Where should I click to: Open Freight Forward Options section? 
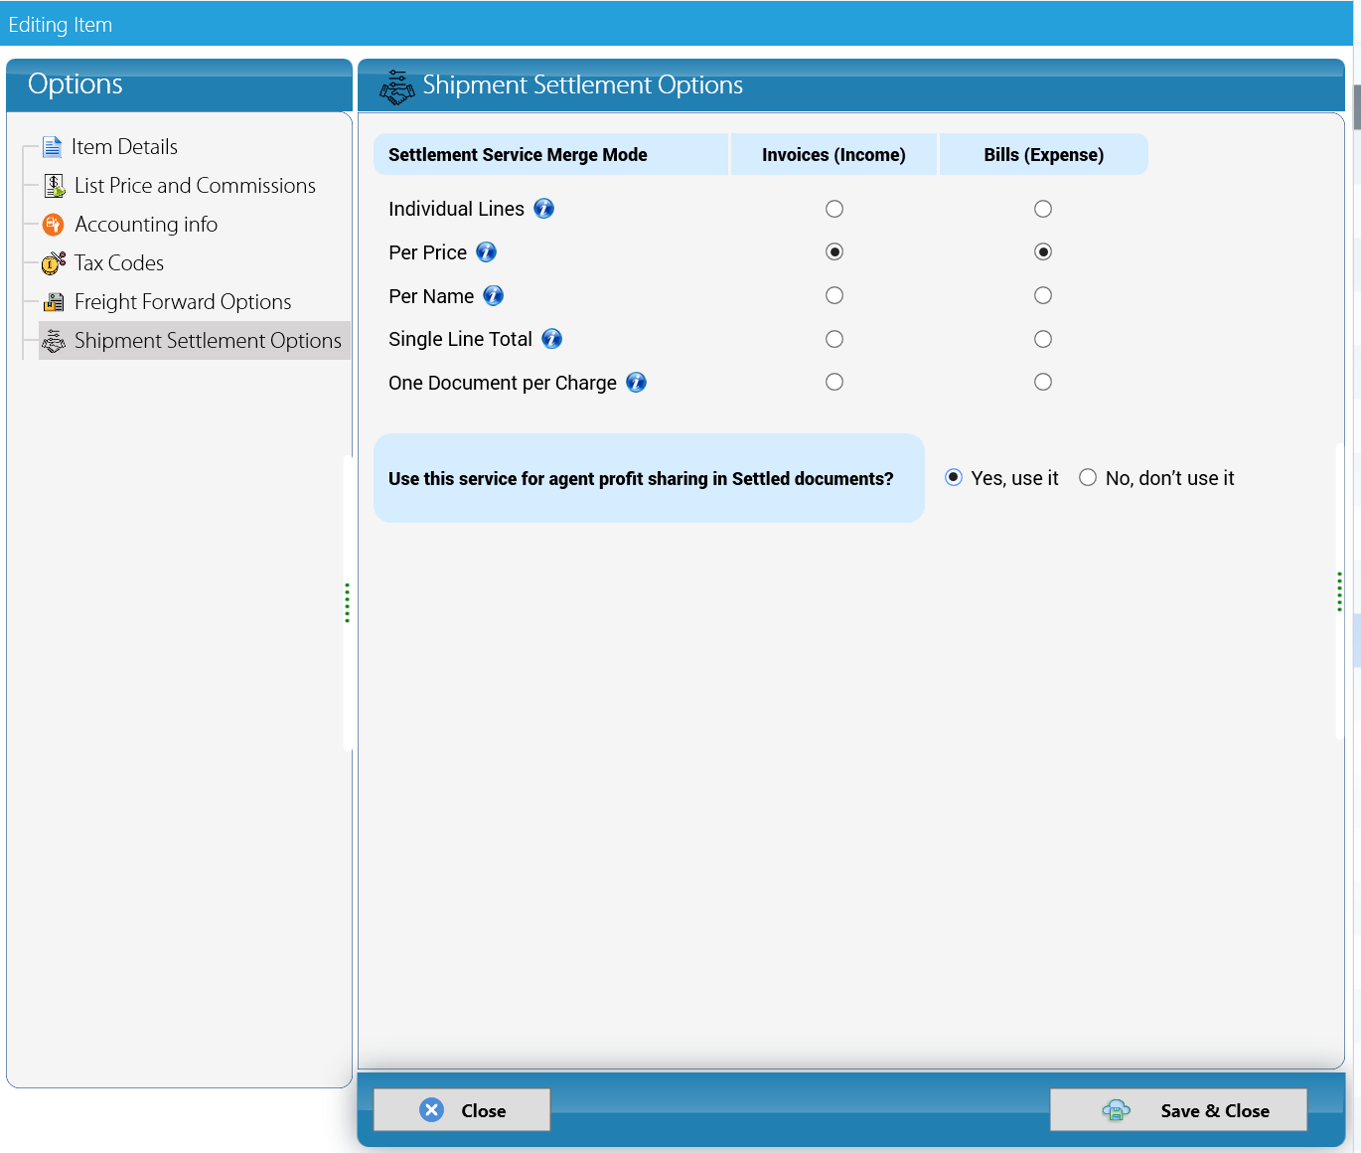[183, 302]
